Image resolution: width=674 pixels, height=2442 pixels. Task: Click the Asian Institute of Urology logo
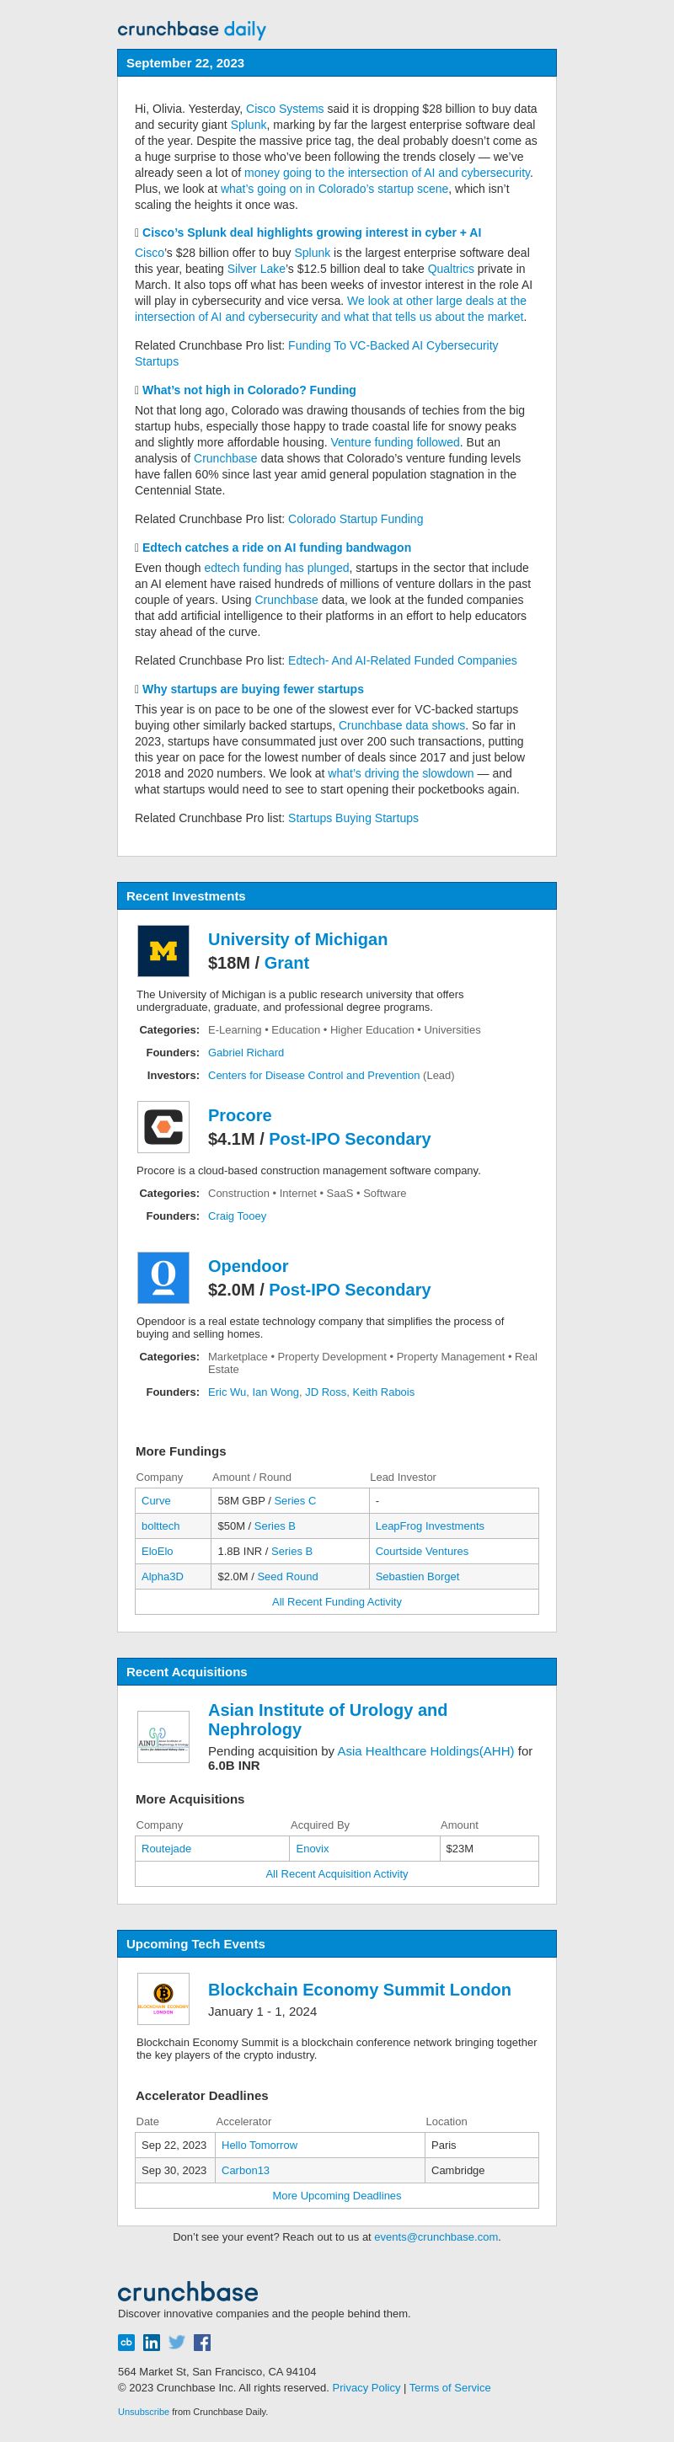pyautogui.click(x=163, y=1737)
